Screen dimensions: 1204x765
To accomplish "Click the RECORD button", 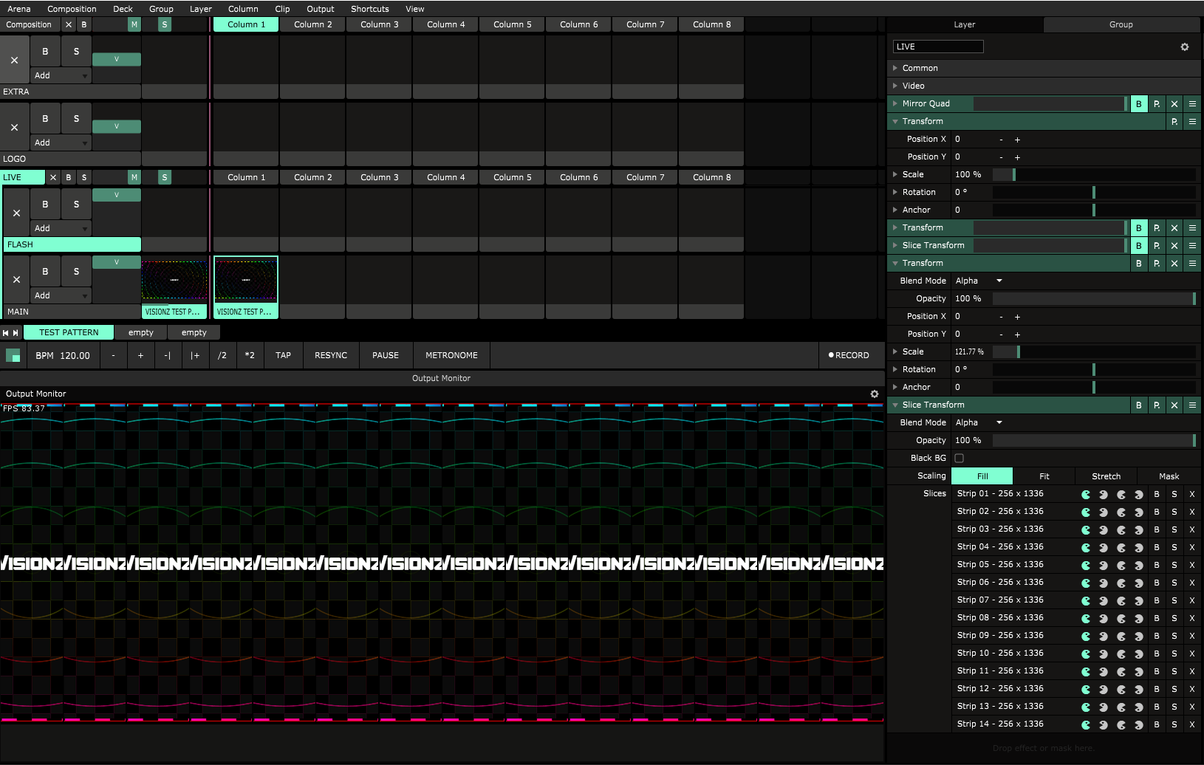I will 849,355.
